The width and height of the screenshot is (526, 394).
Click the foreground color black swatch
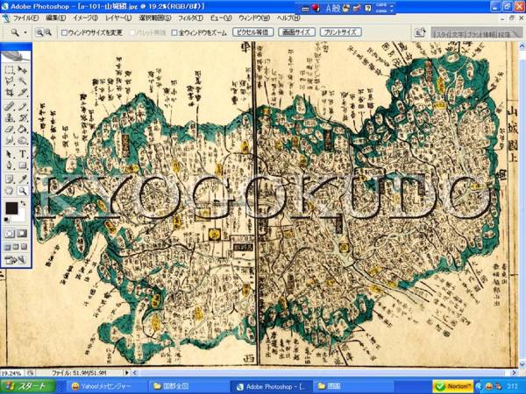[11, 208]
